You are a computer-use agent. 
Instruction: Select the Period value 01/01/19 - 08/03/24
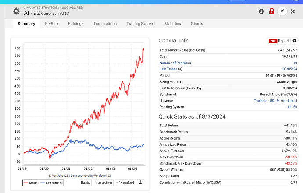click(x=281, y=76)
